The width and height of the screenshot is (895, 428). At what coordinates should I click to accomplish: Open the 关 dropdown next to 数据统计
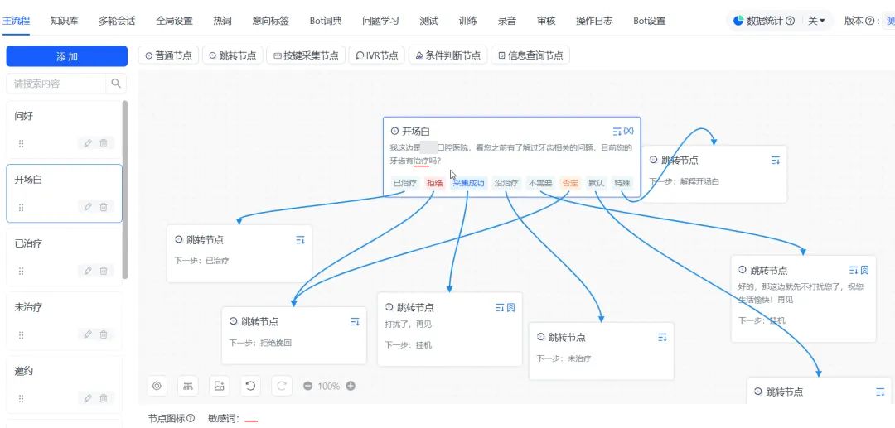coord(816,21)
